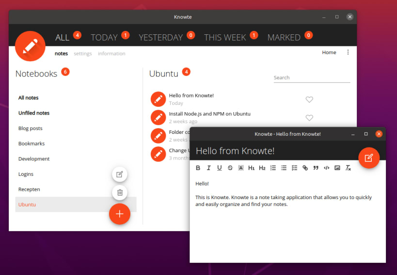Insert bulleted list in note editor

click(284, 168)
